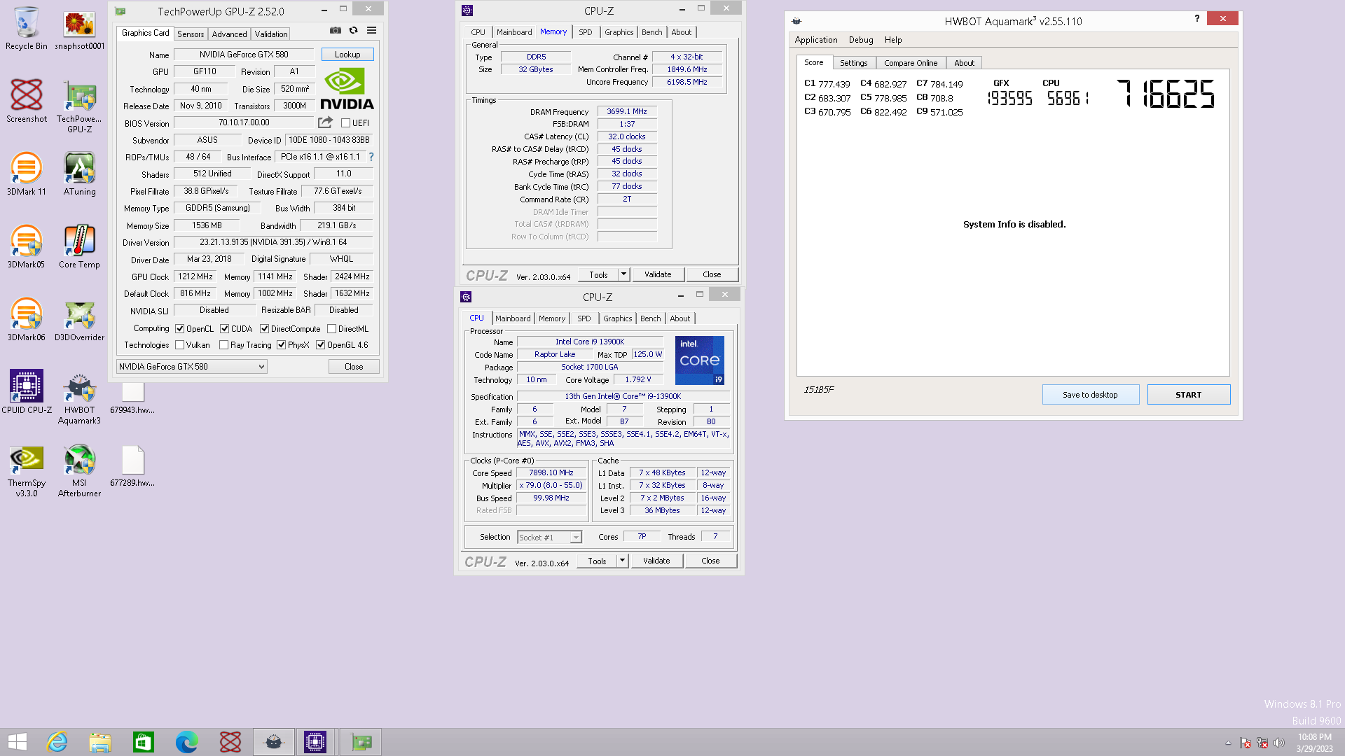Show hidden system tray icons
This screenshot has height=756, width=1345.
[1228, 743]
